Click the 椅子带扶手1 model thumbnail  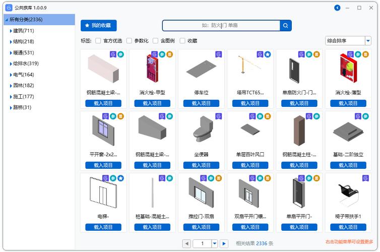pyautogui.click(x=348, y=193)
